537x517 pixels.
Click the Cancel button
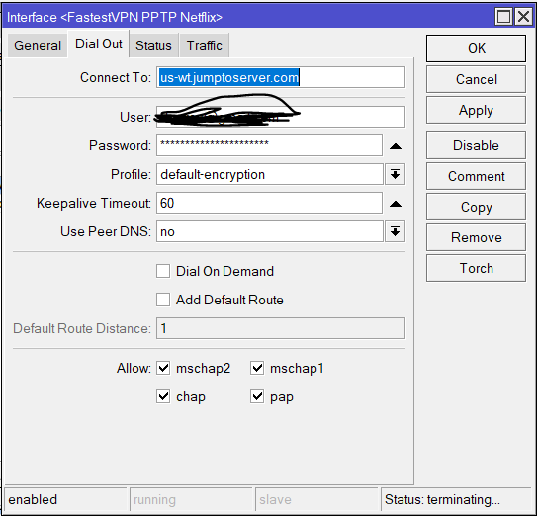coord(476,79)
